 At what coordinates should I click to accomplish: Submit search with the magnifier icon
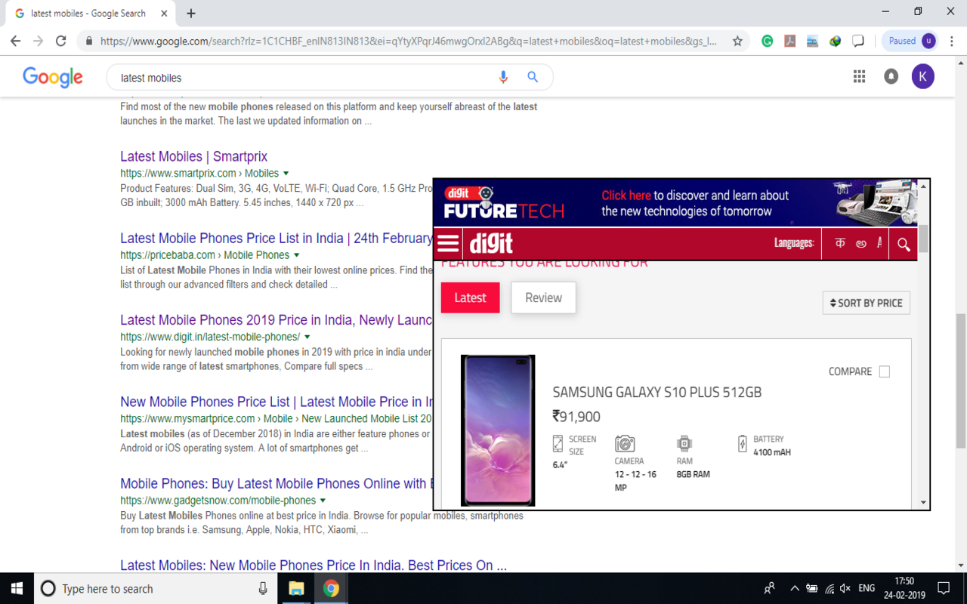pyautogui.click(x=533, y=77)
